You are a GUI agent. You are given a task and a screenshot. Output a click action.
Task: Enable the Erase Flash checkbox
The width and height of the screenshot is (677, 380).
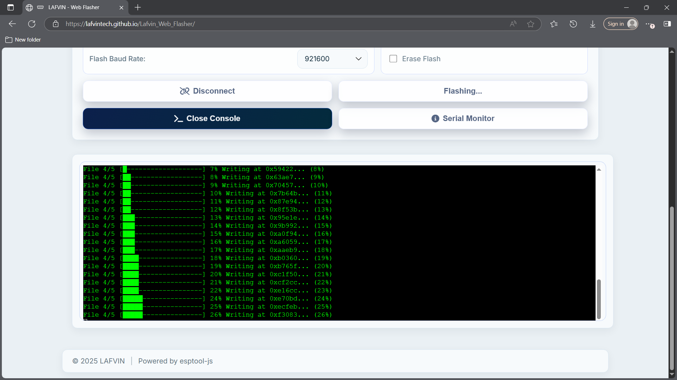click(393, 59)
